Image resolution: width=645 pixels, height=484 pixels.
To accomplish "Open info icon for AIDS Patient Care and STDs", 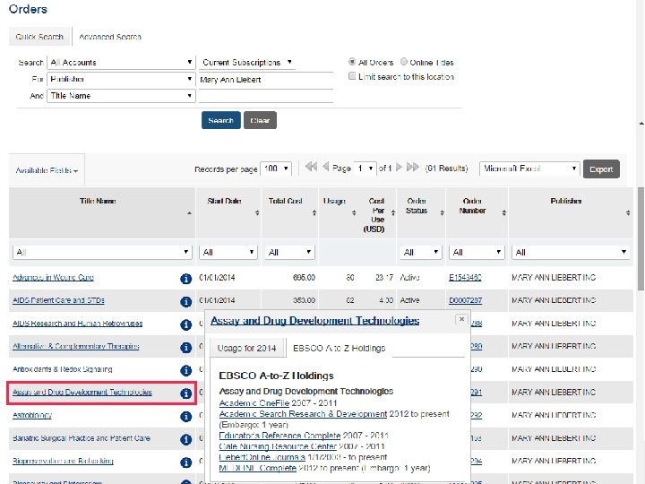I will (186, 302).
